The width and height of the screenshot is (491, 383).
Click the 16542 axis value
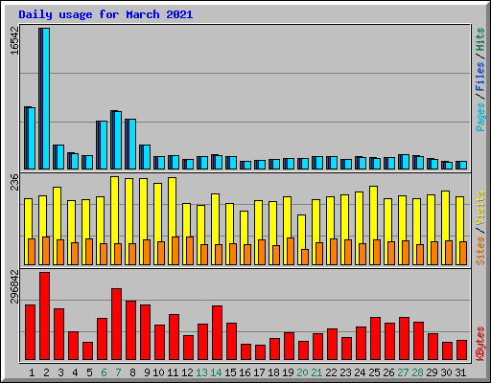[14, 40]
